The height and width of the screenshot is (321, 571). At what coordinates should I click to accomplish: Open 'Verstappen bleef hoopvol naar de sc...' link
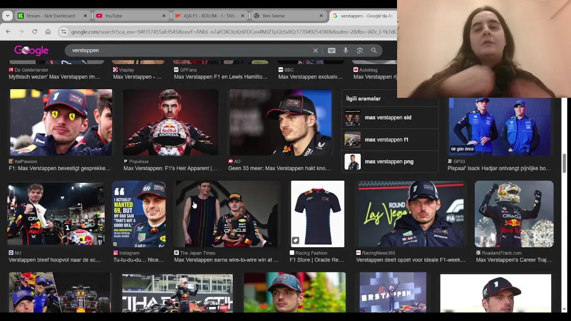pyautogui.click(x=55, y=260)
